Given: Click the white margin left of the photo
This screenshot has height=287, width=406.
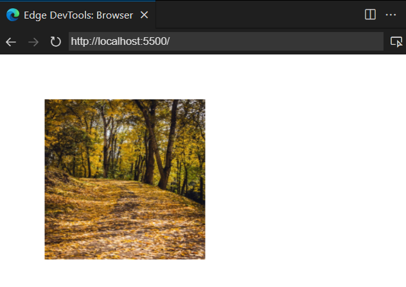Looking at the screenshot, I should (x=22, y=179).
